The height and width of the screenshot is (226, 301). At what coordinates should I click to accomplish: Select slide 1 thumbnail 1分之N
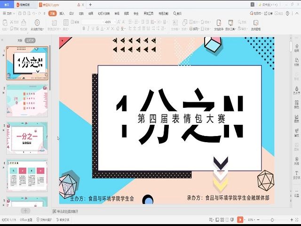(x=27, y=63)
